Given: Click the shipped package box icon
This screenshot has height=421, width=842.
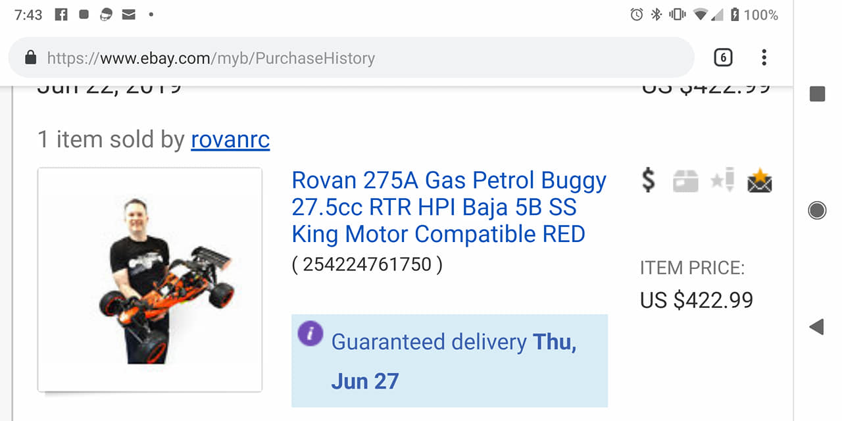Looking at the screenshot, I should (x=685, y=182).
